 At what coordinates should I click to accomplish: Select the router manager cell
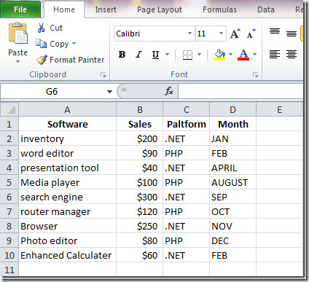coord(68,211)
